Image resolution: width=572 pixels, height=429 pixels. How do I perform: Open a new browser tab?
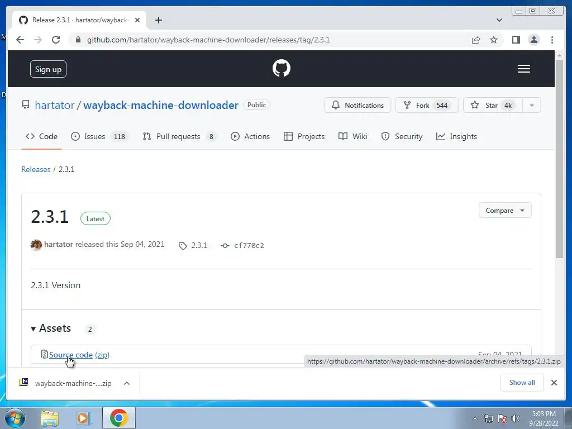click(x=158, y=20)
